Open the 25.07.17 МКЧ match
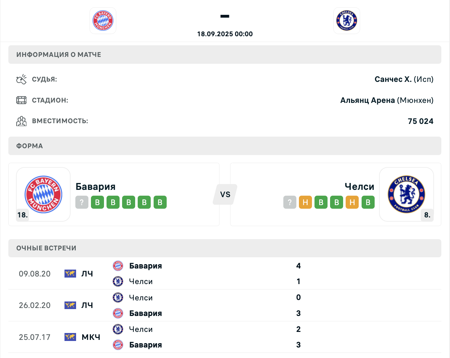The height and width of the screenshot is (358, 450). point(225,337)
